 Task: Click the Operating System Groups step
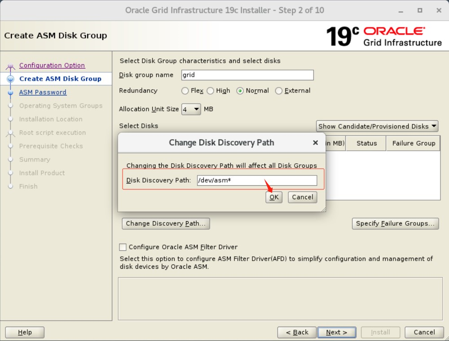tap(61, 105)
